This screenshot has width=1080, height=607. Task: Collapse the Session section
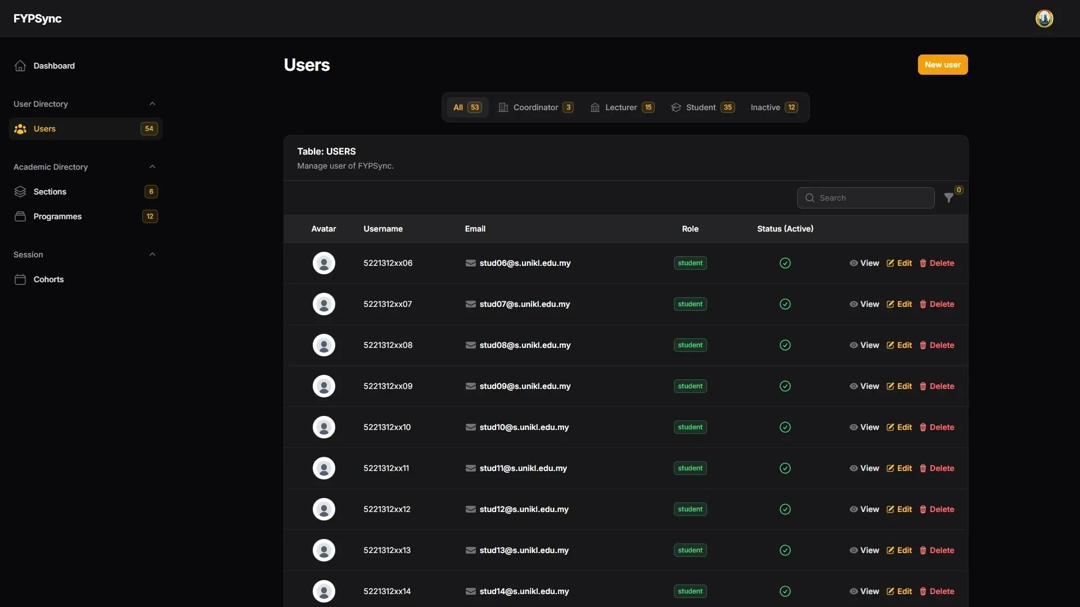(152, 255)
